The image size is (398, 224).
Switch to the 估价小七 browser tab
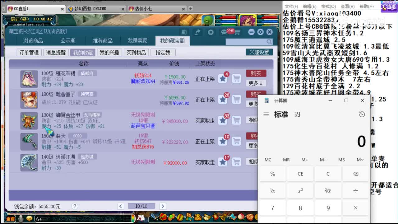coord(146,9)
